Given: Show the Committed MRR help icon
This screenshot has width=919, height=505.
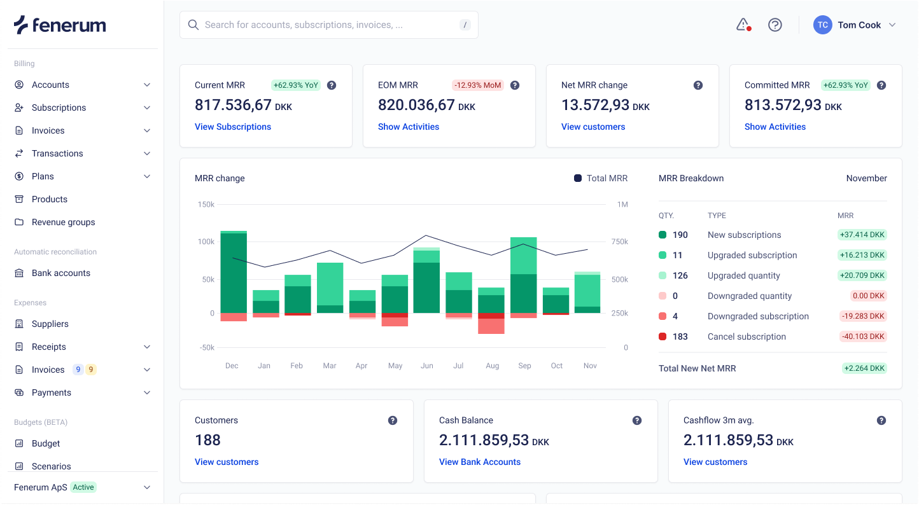Looking at the screenshot, I should pyautogui.click(x=881, y=85).
